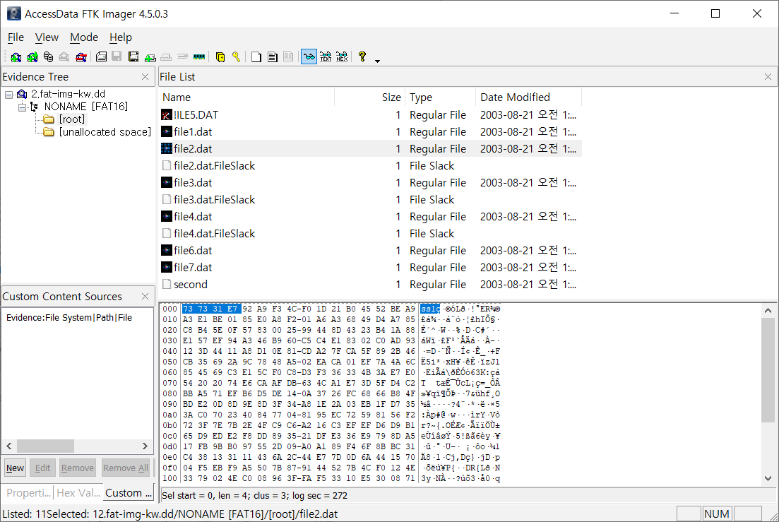Select the NONAME [FAT16] partition item
Image resolution: width=779 pixels, height=522 pixels.
click(86, 106)
